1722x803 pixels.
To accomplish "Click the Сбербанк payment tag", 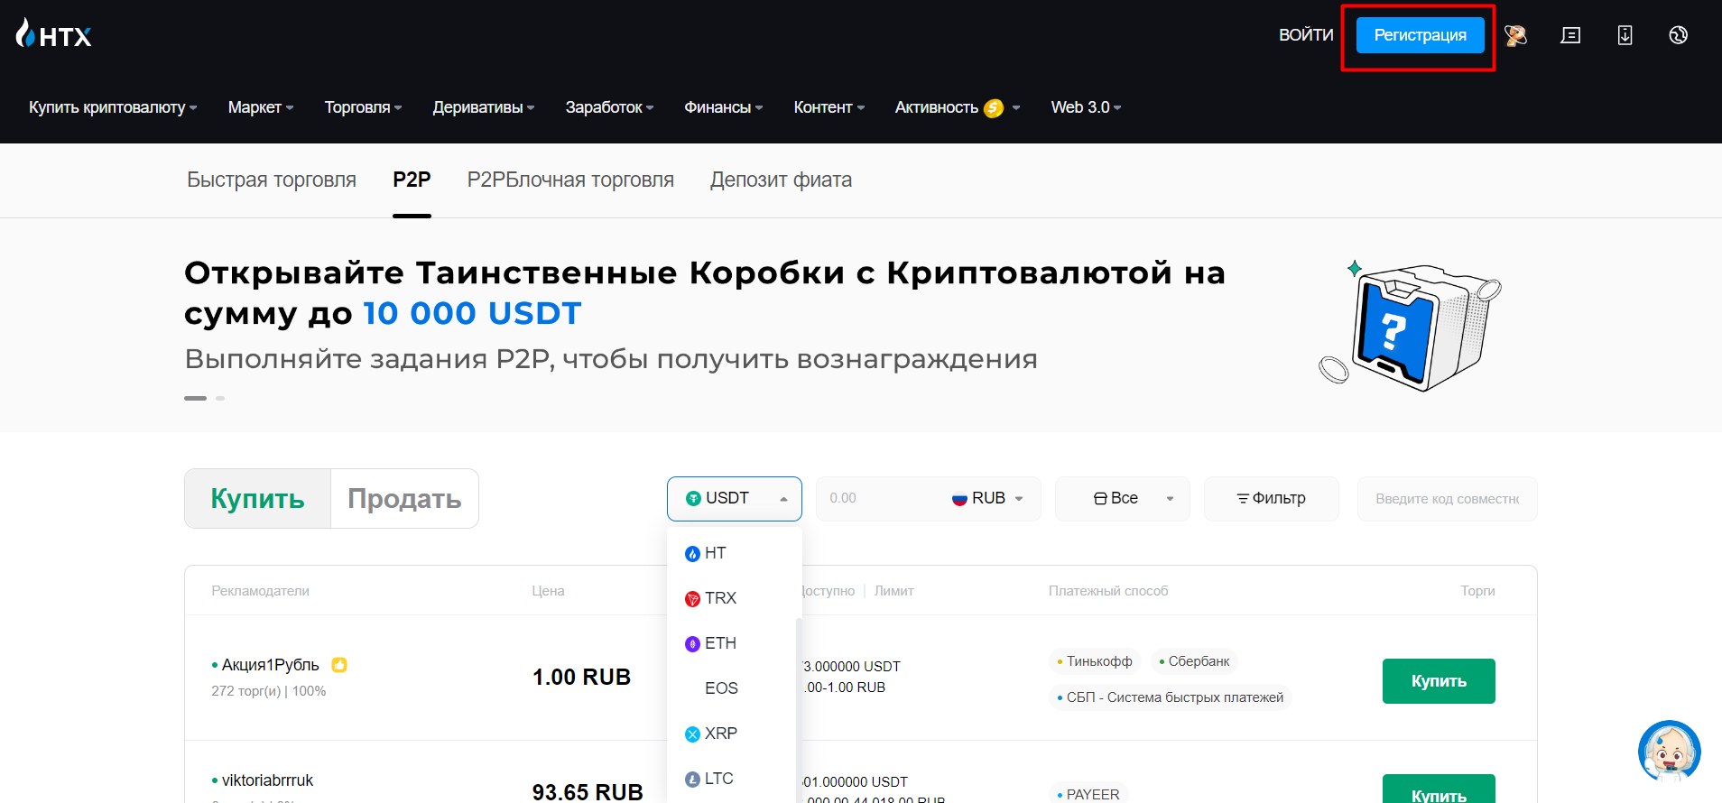I will point(1194,661).
